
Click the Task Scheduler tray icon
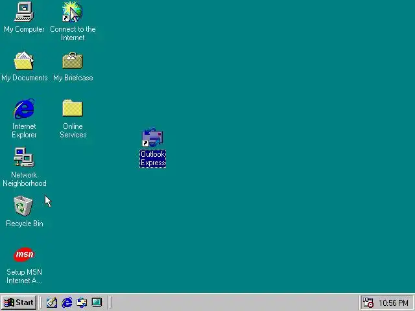coord(368,303)
